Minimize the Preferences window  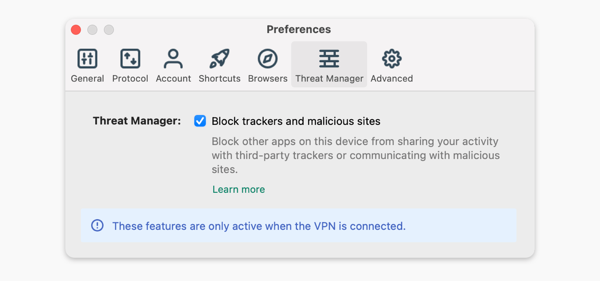point(92,30)
